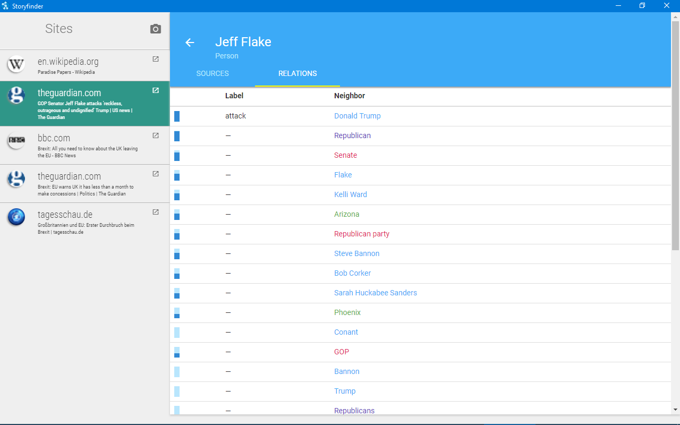Click the Guardian logo on Jeff Flake entry

pyautogui.click(x=16, y=96)
